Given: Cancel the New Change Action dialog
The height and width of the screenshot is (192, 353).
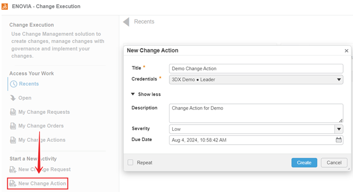Looking at the screenshot, I should [334, 163].
